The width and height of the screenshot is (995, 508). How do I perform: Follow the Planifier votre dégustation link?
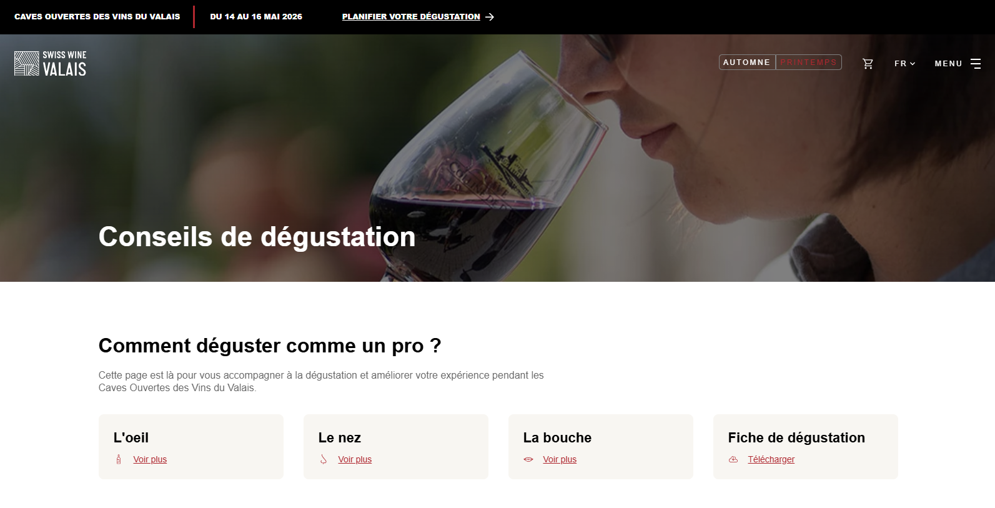pos(411,17)
